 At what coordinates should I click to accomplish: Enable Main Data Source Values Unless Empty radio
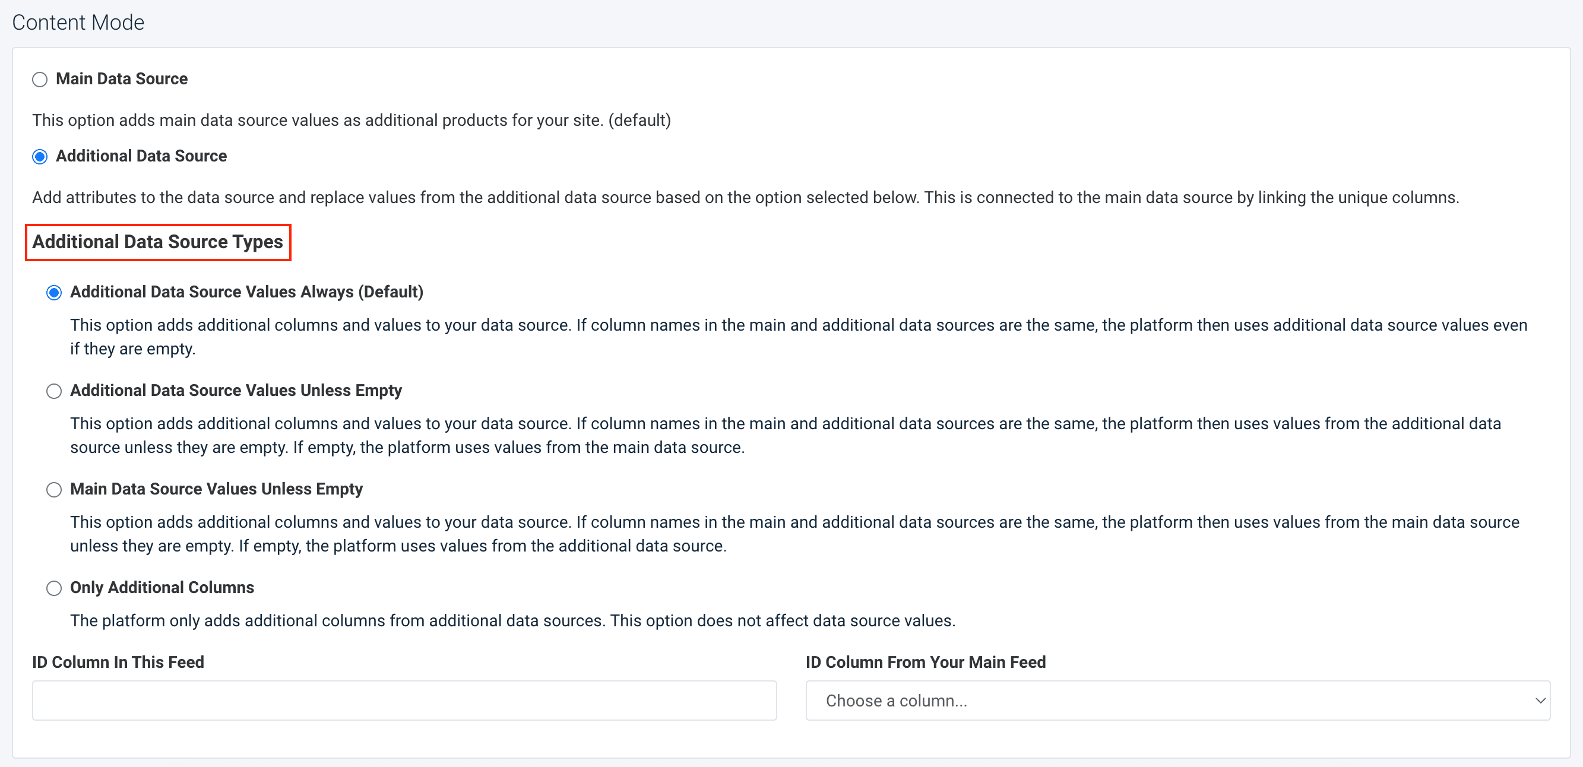coord(54,490)
